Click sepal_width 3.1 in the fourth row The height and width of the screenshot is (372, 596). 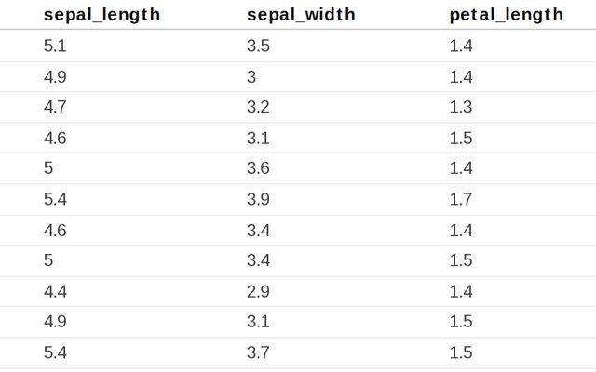(258, 138)
